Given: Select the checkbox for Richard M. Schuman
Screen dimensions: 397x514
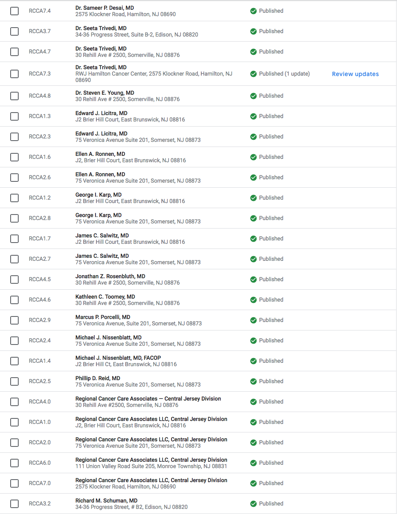Looking at the screenshot, I should pyautogui.click(x=14, y=504).
